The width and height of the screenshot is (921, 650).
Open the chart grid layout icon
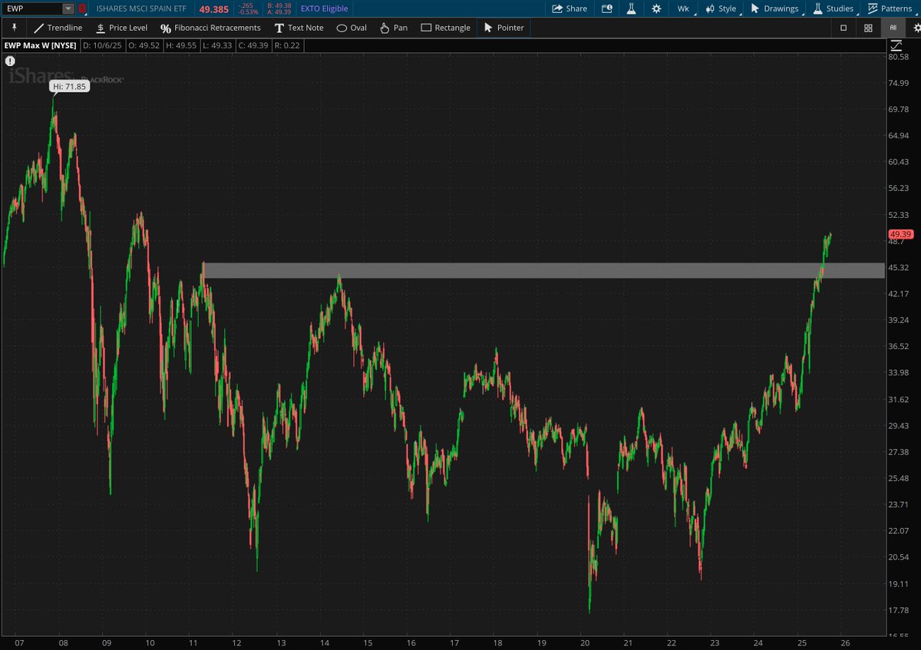pos(868,28)
